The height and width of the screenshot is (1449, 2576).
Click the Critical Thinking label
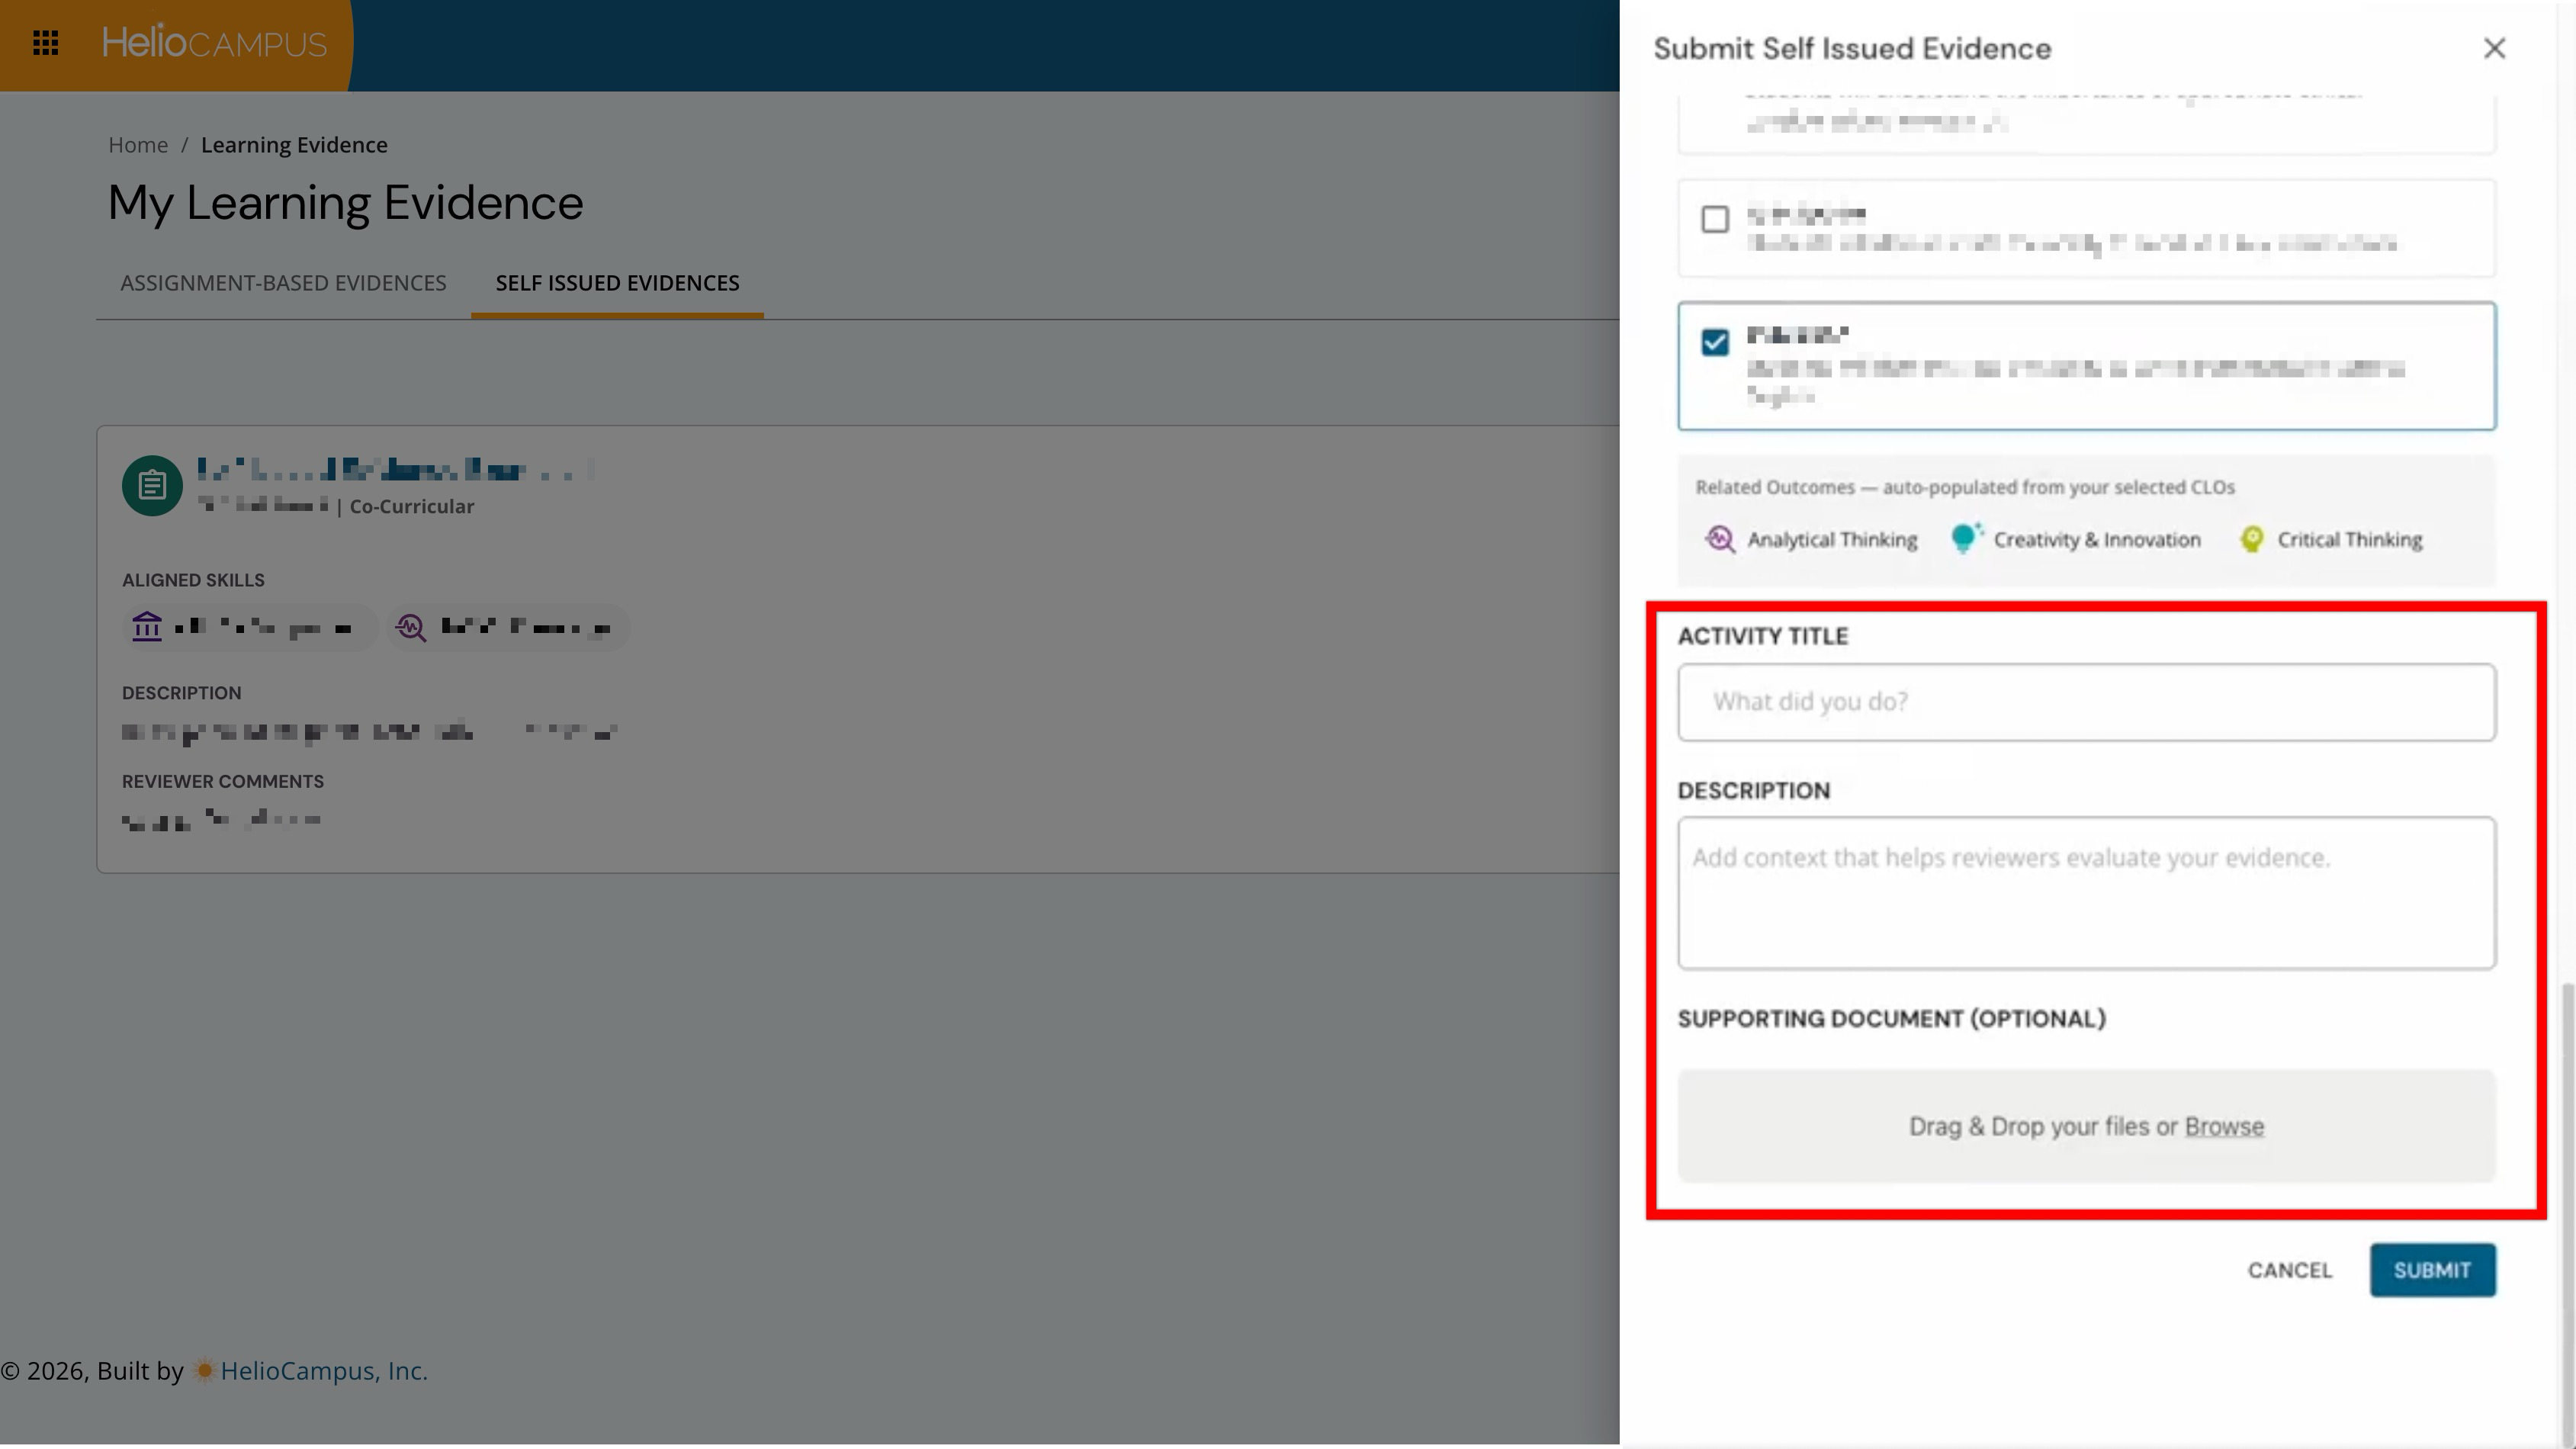2350,540
